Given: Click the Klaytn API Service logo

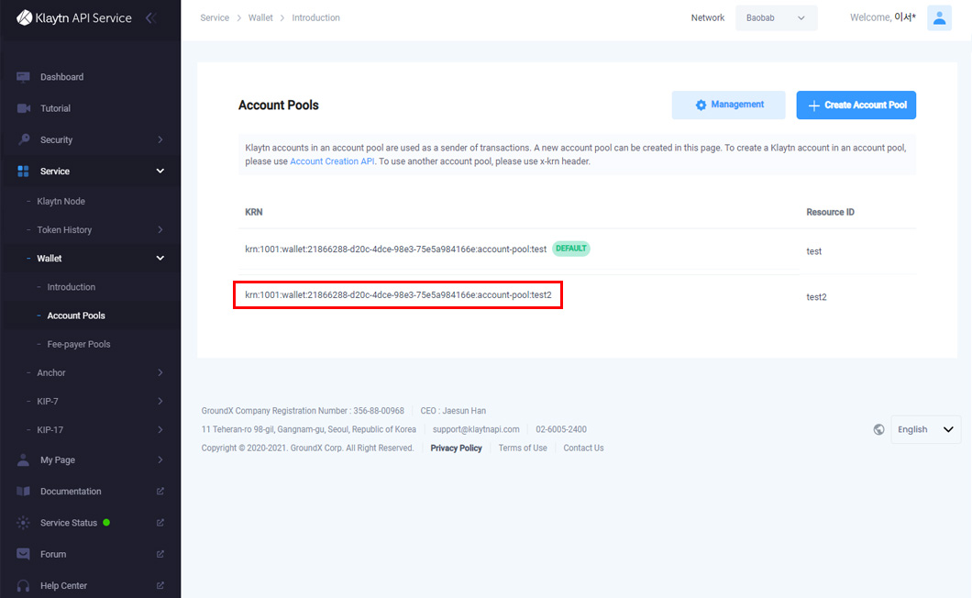Looking at the screenshot, I should 73,18.
